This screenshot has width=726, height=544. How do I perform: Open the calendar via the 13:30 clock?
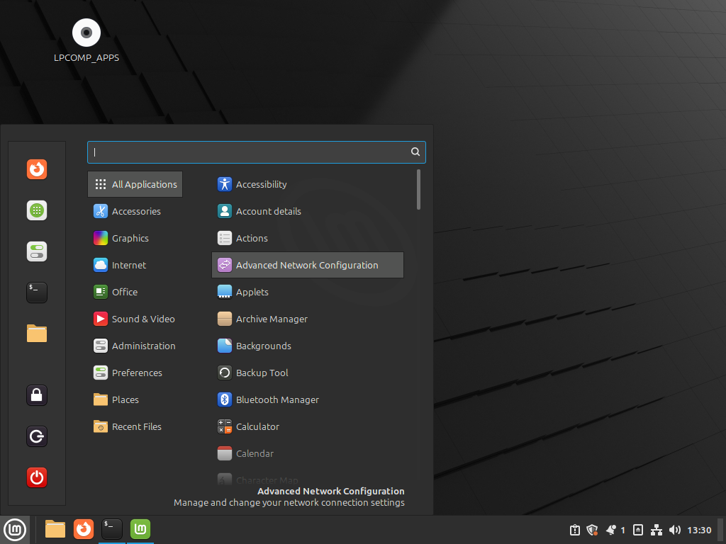pyautogui.click(x=699, y=530)
